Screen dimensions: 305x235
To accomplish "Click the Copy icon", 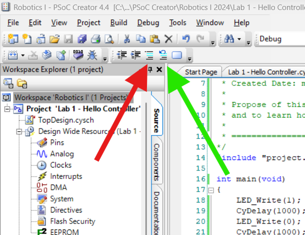I will tap(140, 39).
